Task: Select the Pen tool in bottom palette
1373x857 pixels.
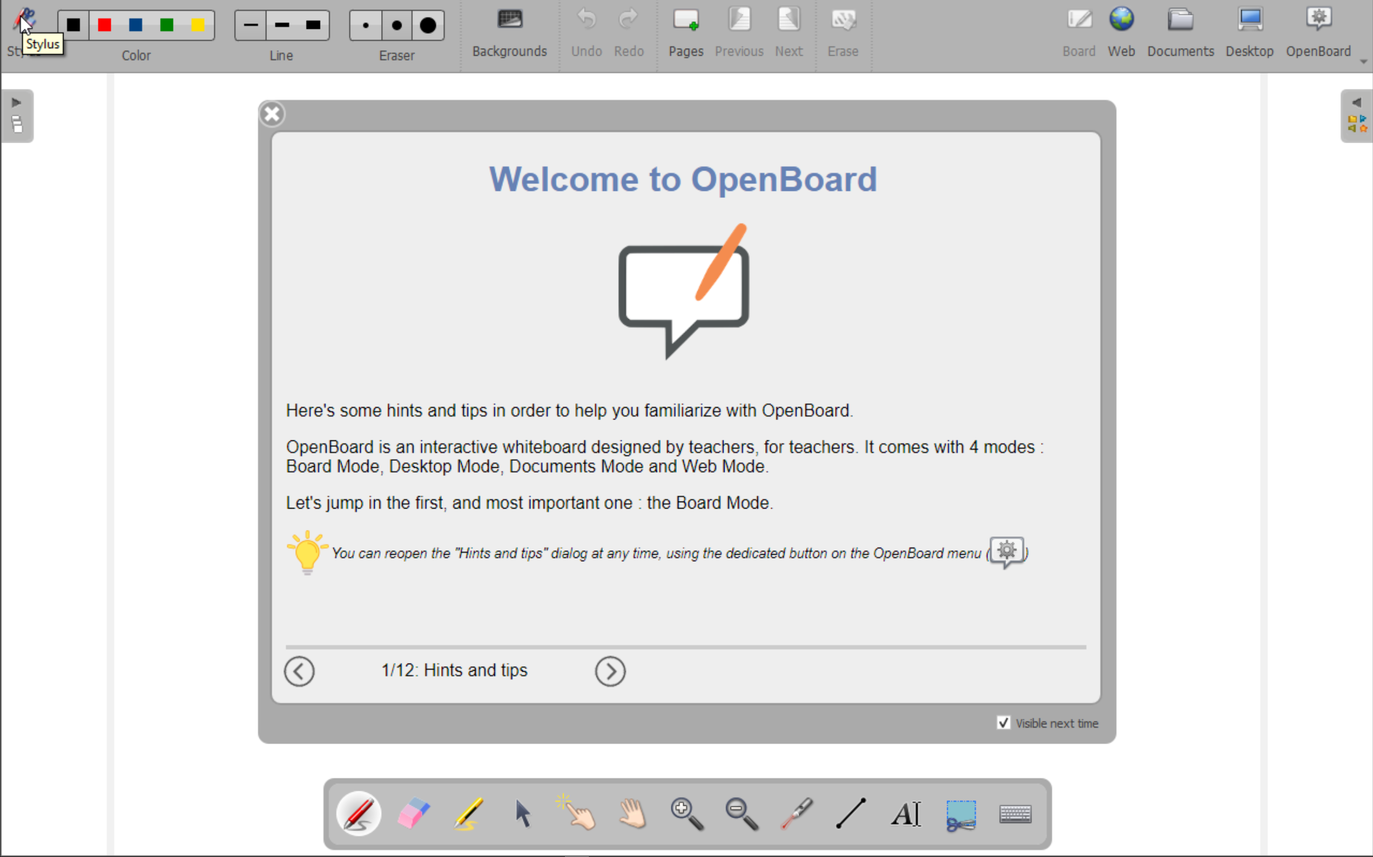Action: click(x=359, y=813)
